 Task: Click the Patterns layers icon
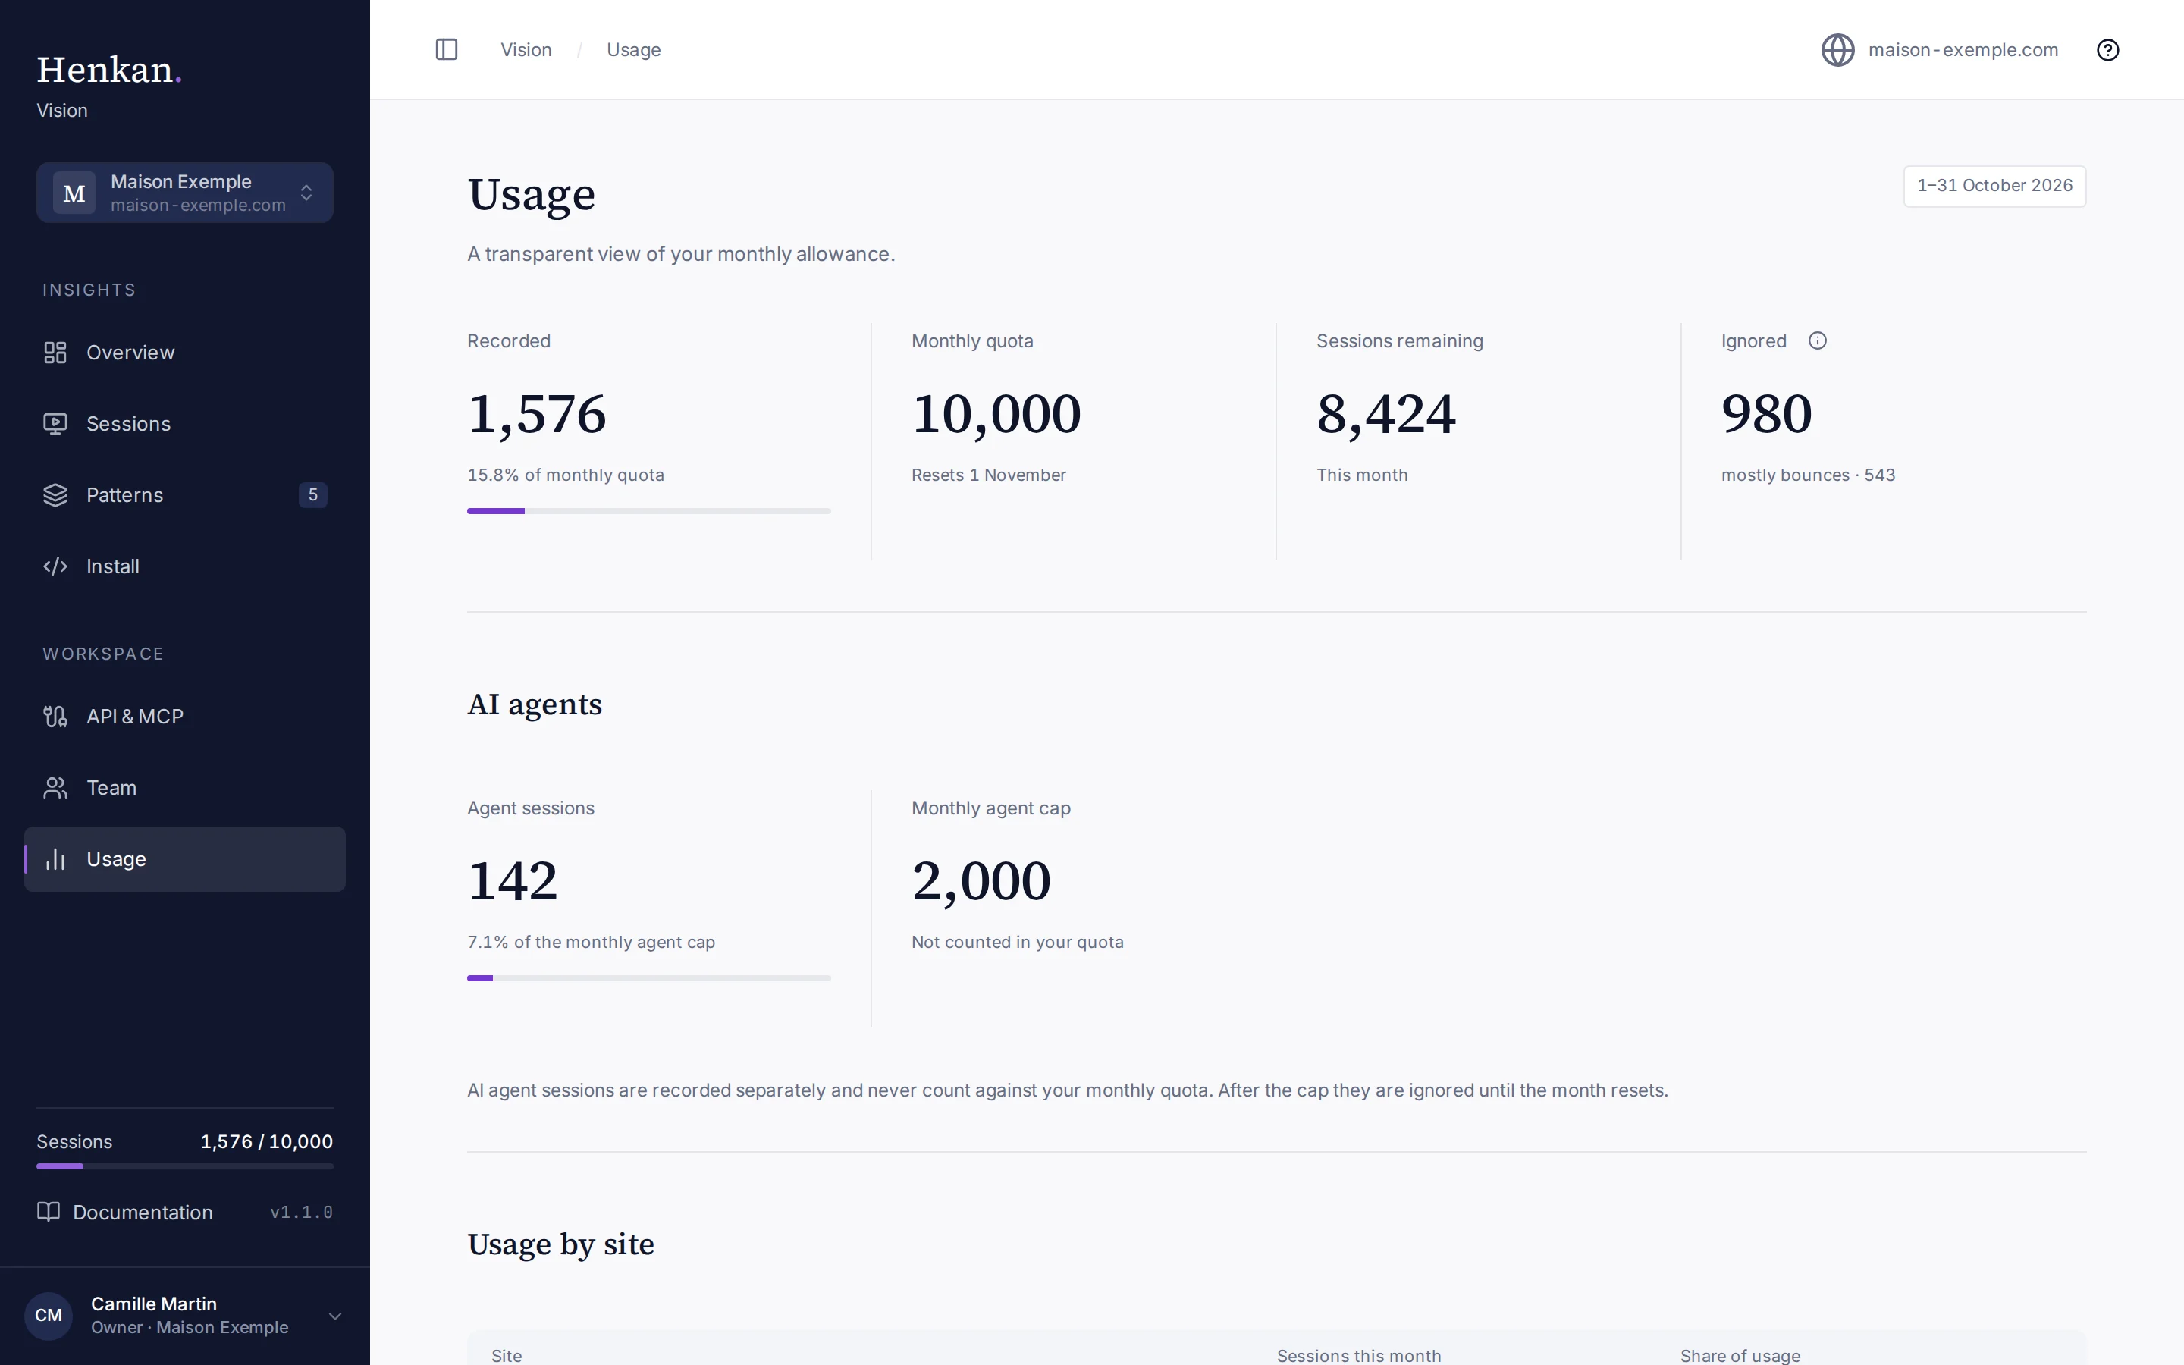pos(55,494)
